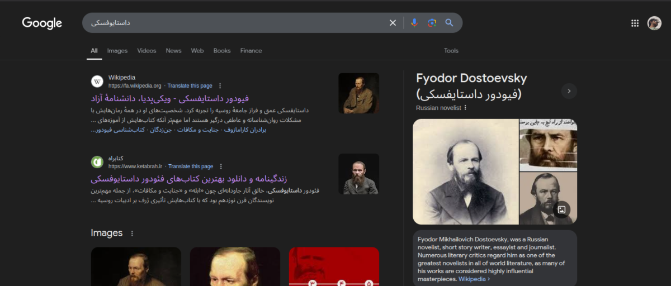Click the Fyodor Dostoevsky panel title

point(471,78)
